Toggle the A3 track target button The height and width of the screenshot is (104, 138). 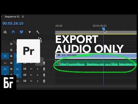18,75
